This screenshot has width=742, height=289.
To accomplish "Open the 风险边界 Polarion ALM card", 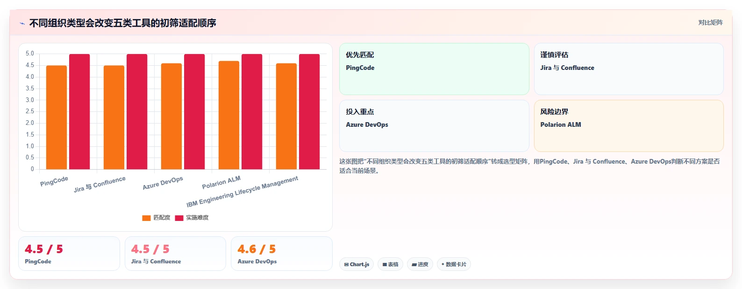I will pyautogui.click(x=628, y=126).
